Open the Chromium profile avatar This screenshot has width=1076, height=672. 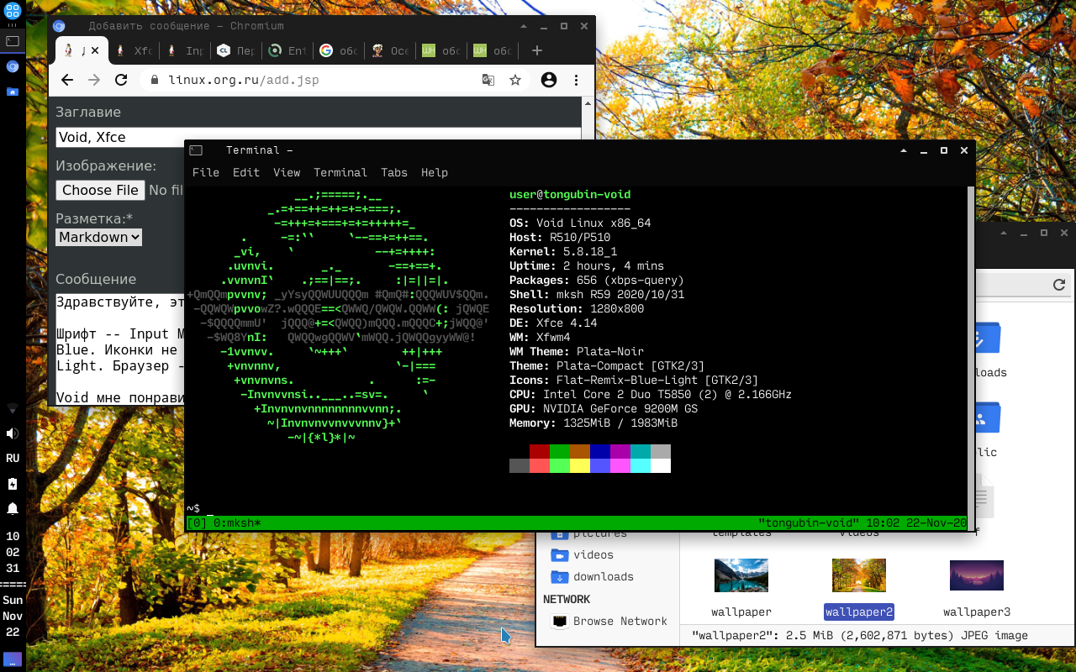[549, 80]
